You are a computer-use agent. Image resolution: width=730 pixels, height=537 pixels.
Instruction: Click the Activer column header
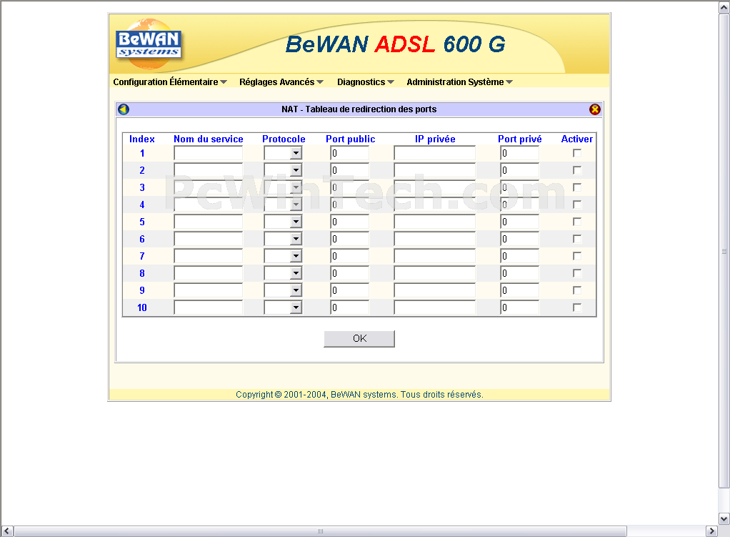(x=577, y=139)
